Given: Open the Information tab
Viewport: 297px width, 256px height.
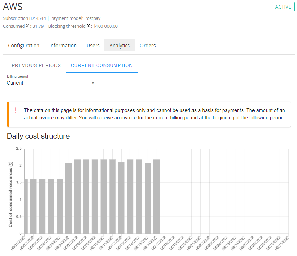Looking at the screenshot, I should 63,46.
